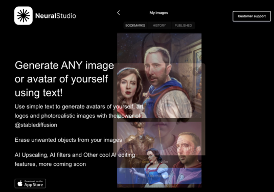274x192 pixels.
Task: Tap the blue 'Use this style' button
Action: pyautogui.click(x=159, y=176)
